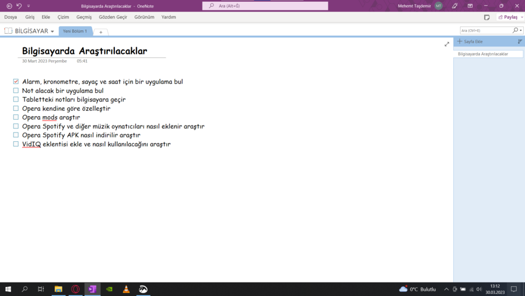Click the network icon in tray
This screenshot has width=525, height=296.
471,289
